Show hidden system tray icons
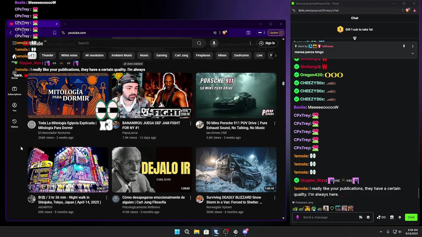This screenshot has width=422, height=237. pyautogui.click(x=380, y=232)
